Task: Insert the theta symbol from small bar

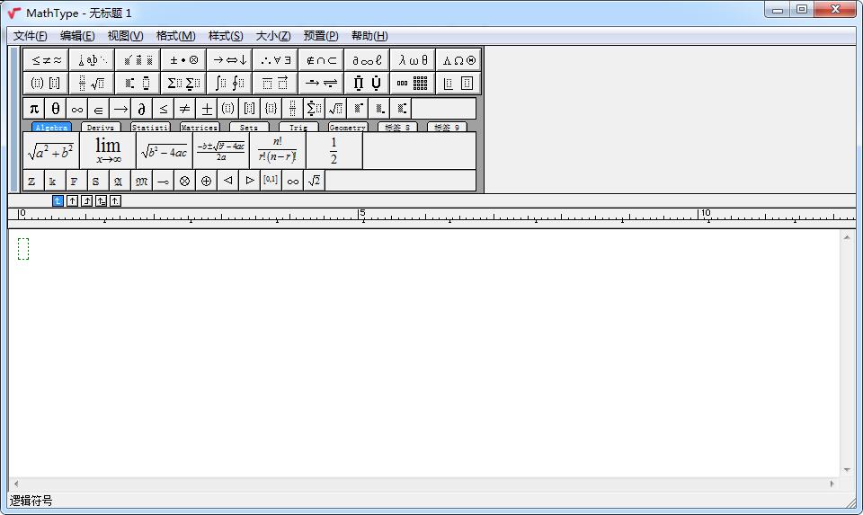Action: point(56,109)
